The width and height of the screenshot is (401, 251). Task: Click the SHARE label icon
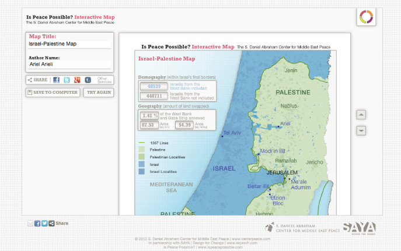pyautogui.click(x=37, y=80)
